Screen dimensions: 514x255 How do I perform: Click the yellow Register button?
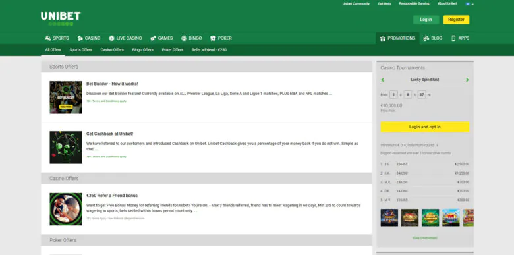(456, 20)
